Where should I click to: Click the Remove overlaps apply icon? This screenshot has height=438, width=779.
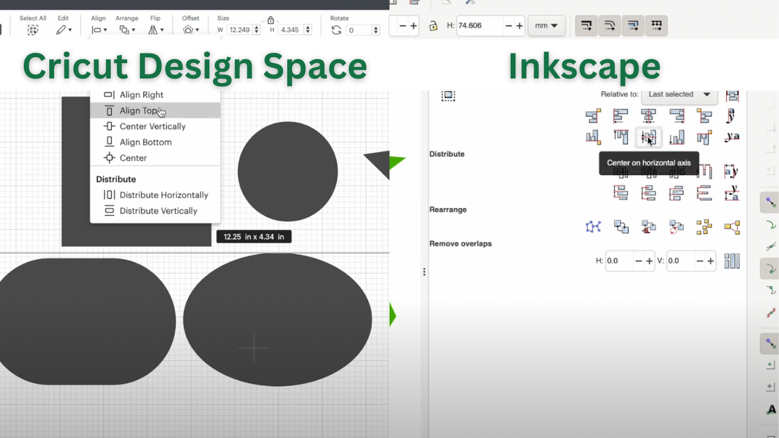pos(732,260)
